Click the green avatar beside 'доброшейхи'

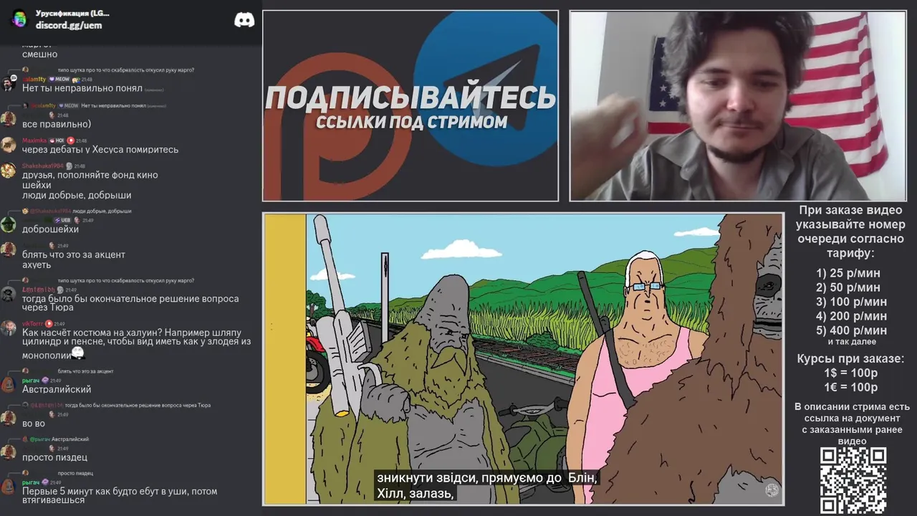(8, 224)
